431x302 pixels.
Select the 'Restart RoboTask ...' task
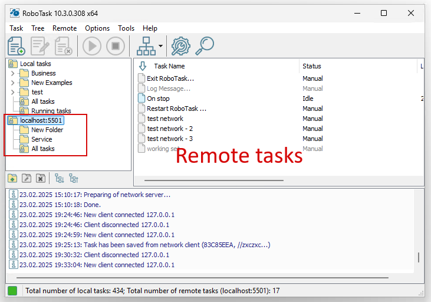176,109
